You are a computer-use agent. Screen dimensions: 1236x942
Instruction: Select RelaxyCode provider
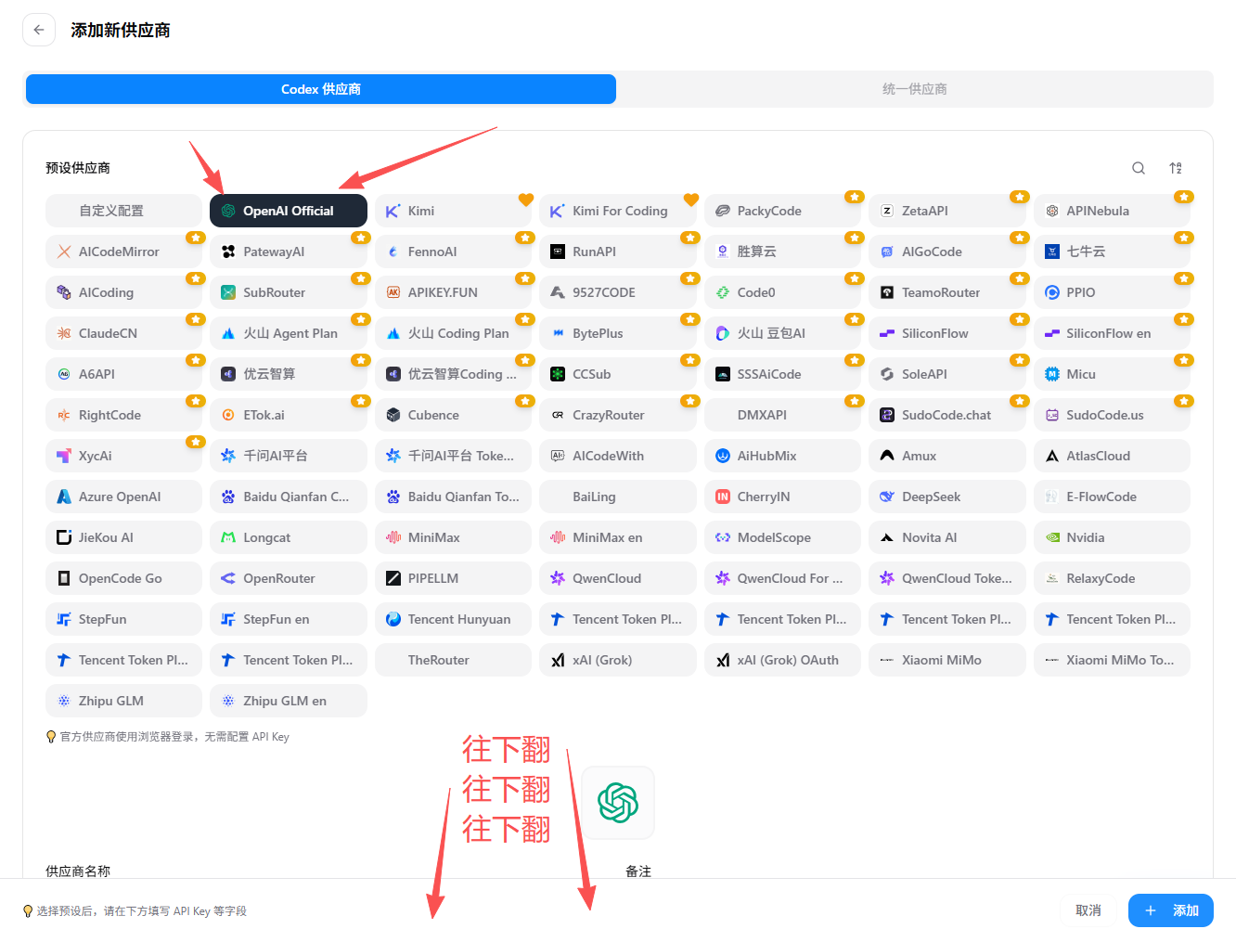(x=1112, y=578)
